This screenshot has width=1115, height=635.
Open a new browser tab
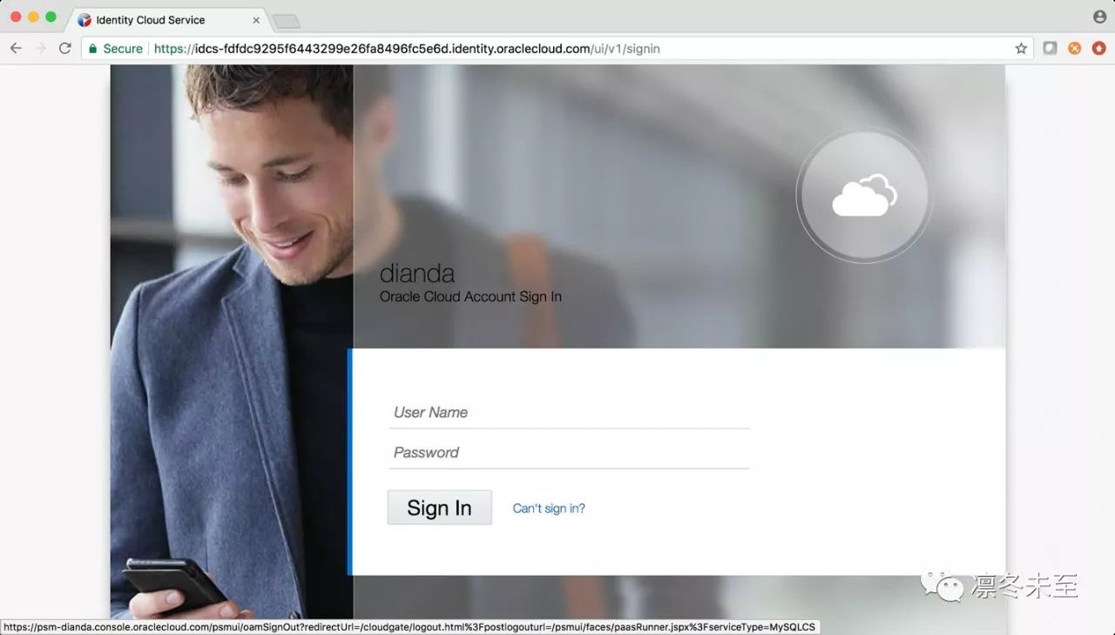[x=286, y=21]
